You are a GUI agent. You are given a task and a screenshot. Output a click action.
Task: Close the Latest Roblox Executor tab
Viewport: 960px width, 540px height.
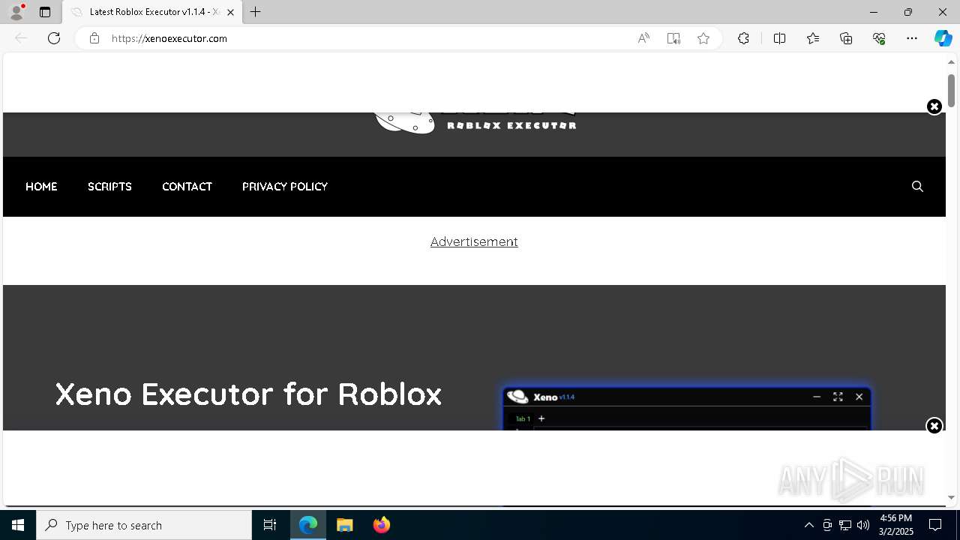pyautogui.click(x=230, y=12)
